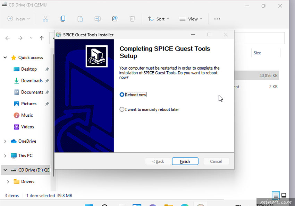
Task: Open the New menu in File Explorer
Action: tap(18, 19)
